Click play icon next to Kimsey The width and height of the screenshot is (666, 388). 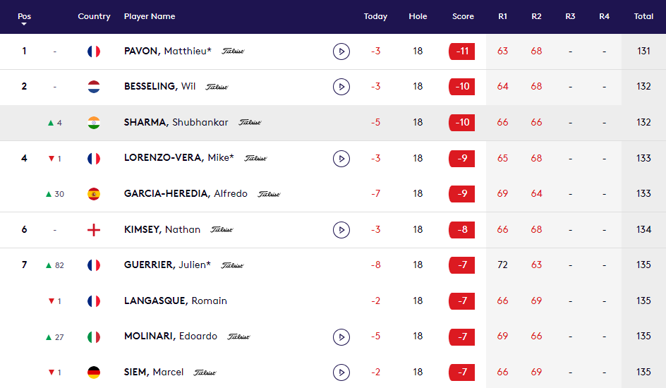pyautogui.click(x=341, y=230)
